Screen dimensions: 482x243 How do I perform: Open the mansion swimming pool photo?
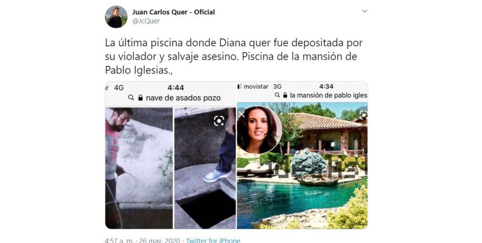tap(302, 166)
